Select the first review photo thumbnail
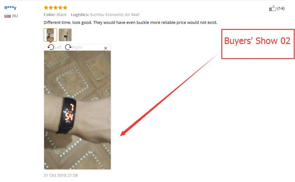Image resolution: width=295 pixels, height=182 pixels. tap(50, 35)
